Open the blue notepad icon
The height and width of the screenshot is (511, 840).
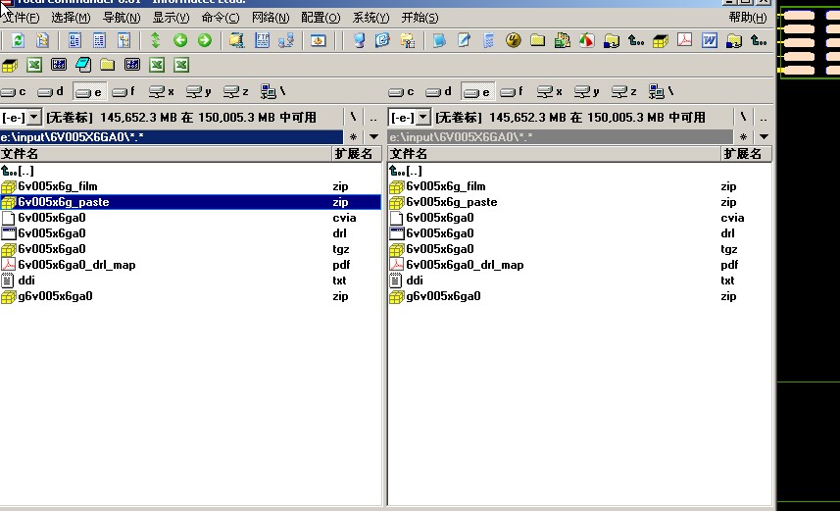coord(439,40)
